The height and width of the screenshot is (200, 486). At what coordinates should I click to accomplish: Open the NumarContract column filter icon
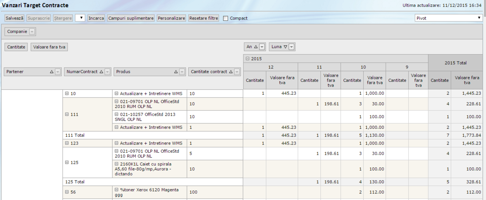coord(107,72)
